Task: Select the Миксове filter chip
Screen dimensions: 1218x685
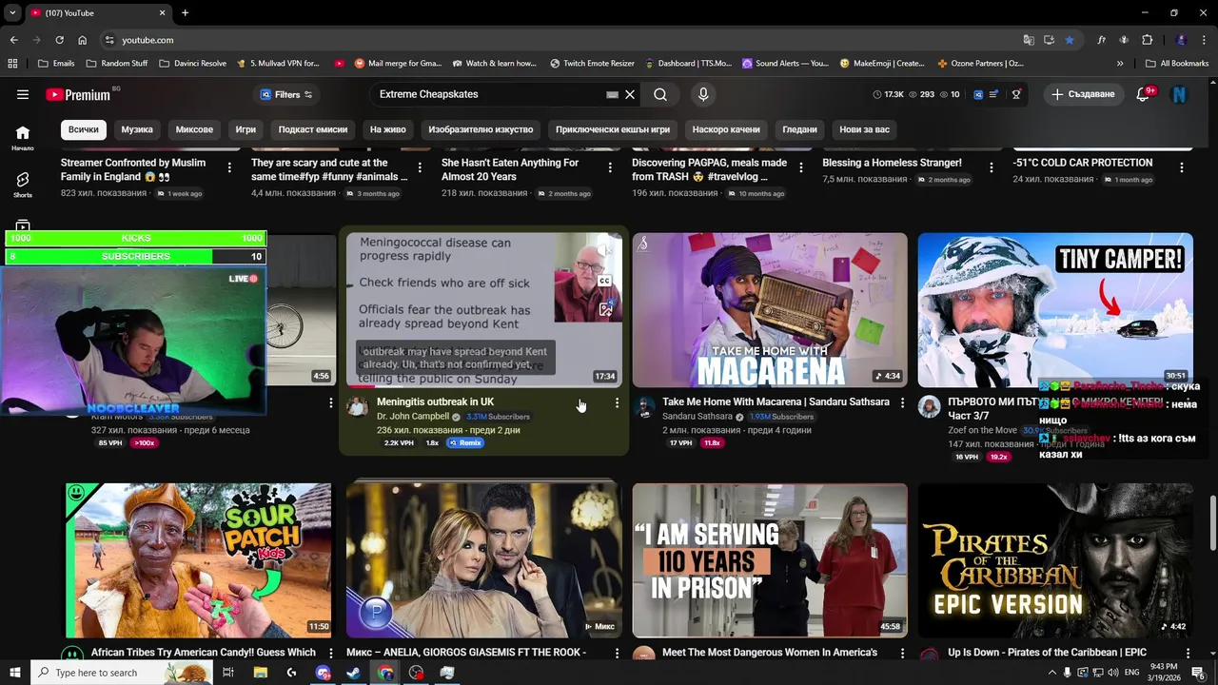Action: click(194, 129)
